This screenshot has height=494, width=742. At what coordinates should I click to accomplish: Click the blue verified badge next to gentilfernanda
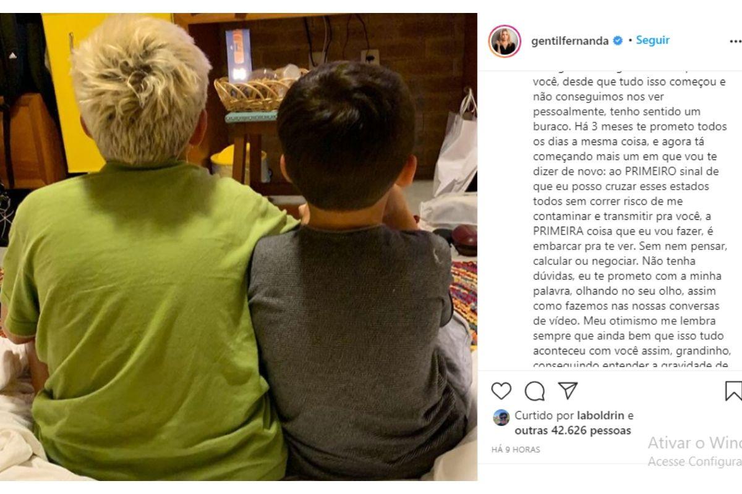(x=617, y=41)
